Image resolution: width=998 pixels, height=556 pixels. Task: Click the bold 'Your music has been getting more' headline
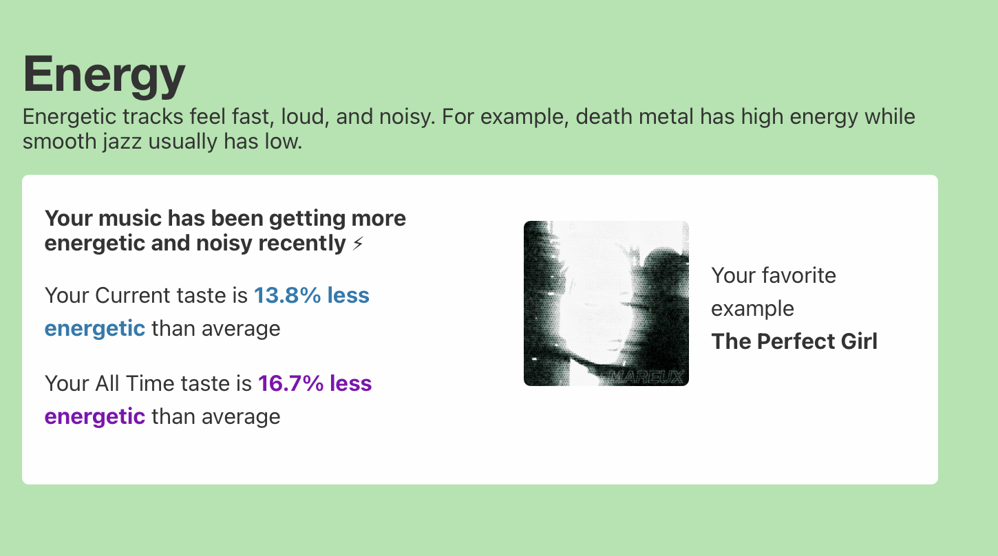225,218
